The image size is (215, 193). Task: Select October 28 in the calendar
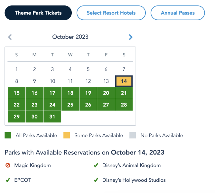click(124, 105)
